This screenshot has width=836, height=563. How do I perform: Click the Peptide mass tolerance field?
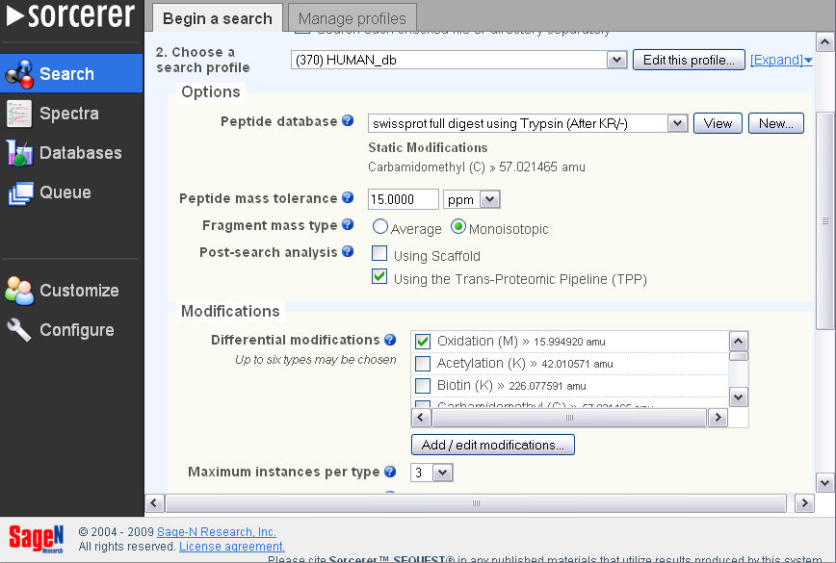[403, 199]
